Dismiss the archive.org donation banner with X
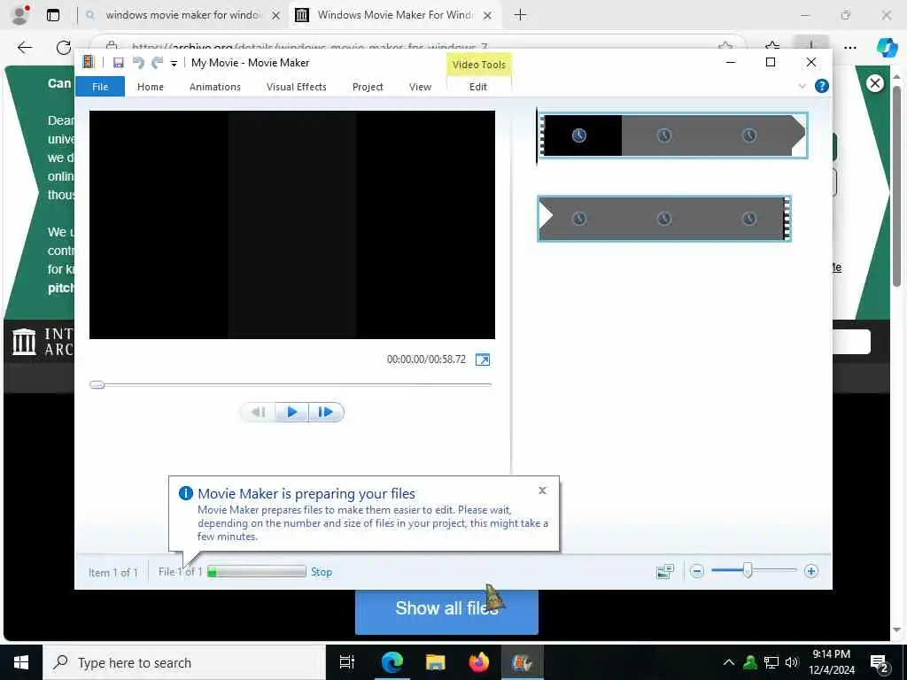 click(x=874, y=83)
